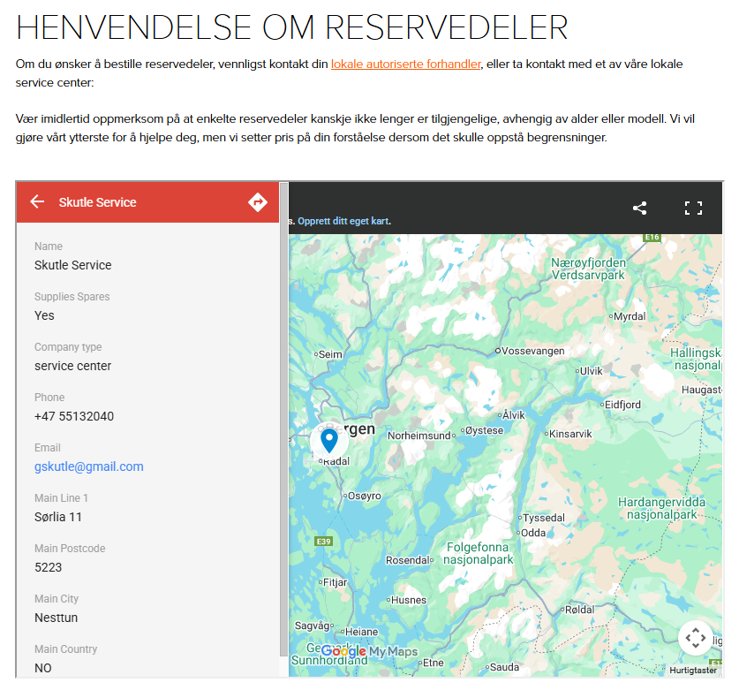
Task: Click the Vossevangen town label on map
Action: pyautogui.click(x=532, y=351)
